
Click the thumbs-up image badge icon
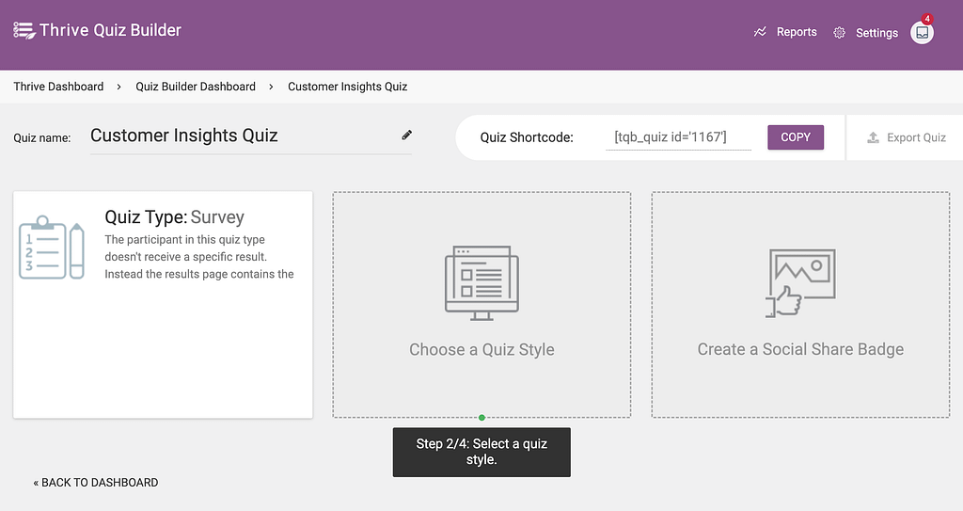[800, 283]
